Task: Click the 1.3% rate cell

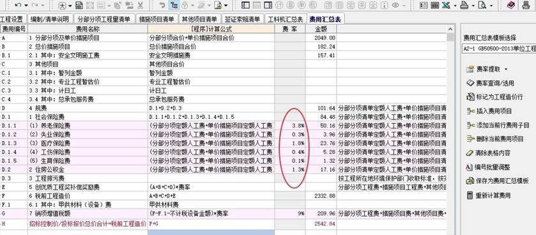Action: click(x=290, y=169)
